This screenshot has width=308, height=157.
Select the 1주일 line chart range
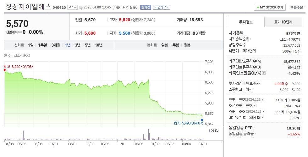pyautogui.click(x=43, y=45)
